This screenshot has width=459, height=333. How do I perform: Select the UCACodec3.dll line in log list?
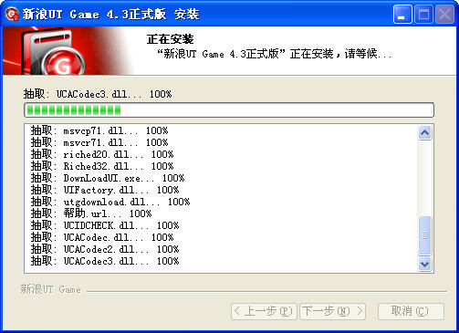(x=105, y=261)
